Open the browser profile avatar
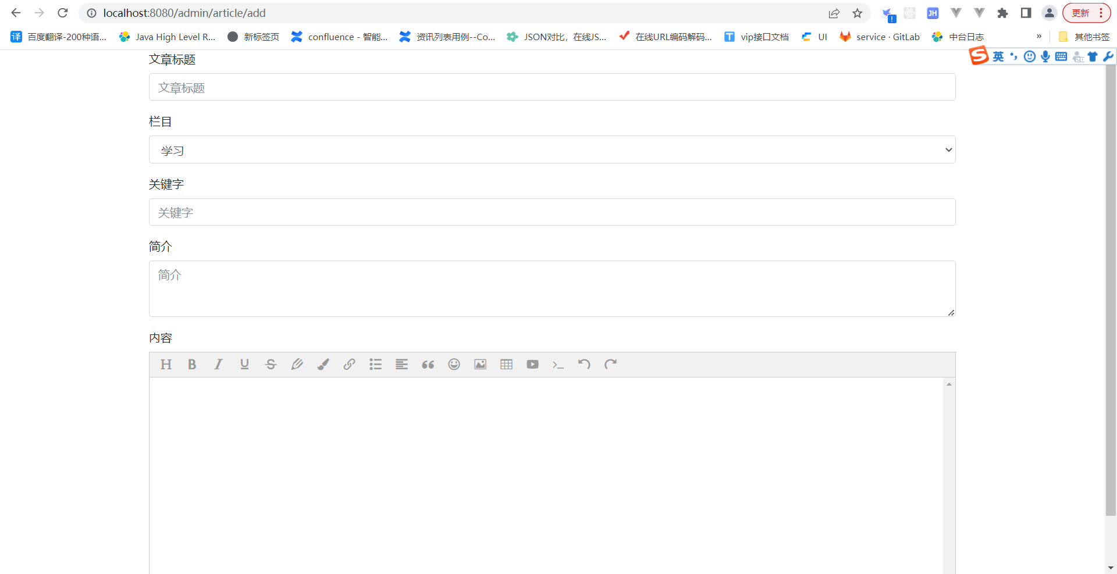1117x574 pixels. click(x=1049, y=13)
